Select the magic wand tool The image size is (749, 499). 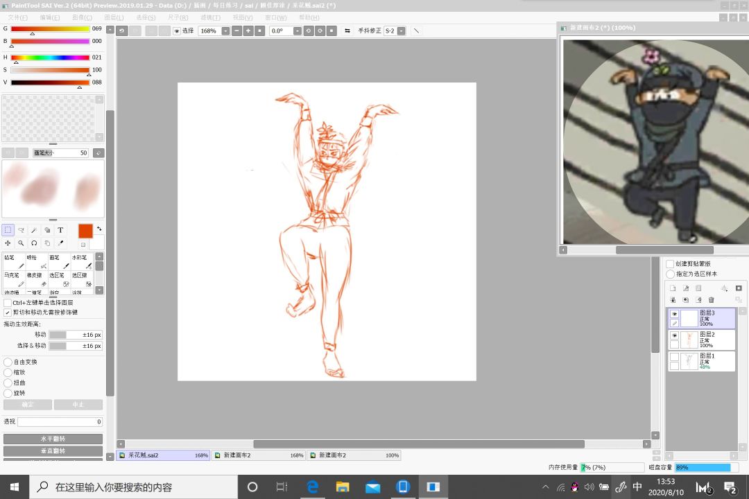point(34,230)
